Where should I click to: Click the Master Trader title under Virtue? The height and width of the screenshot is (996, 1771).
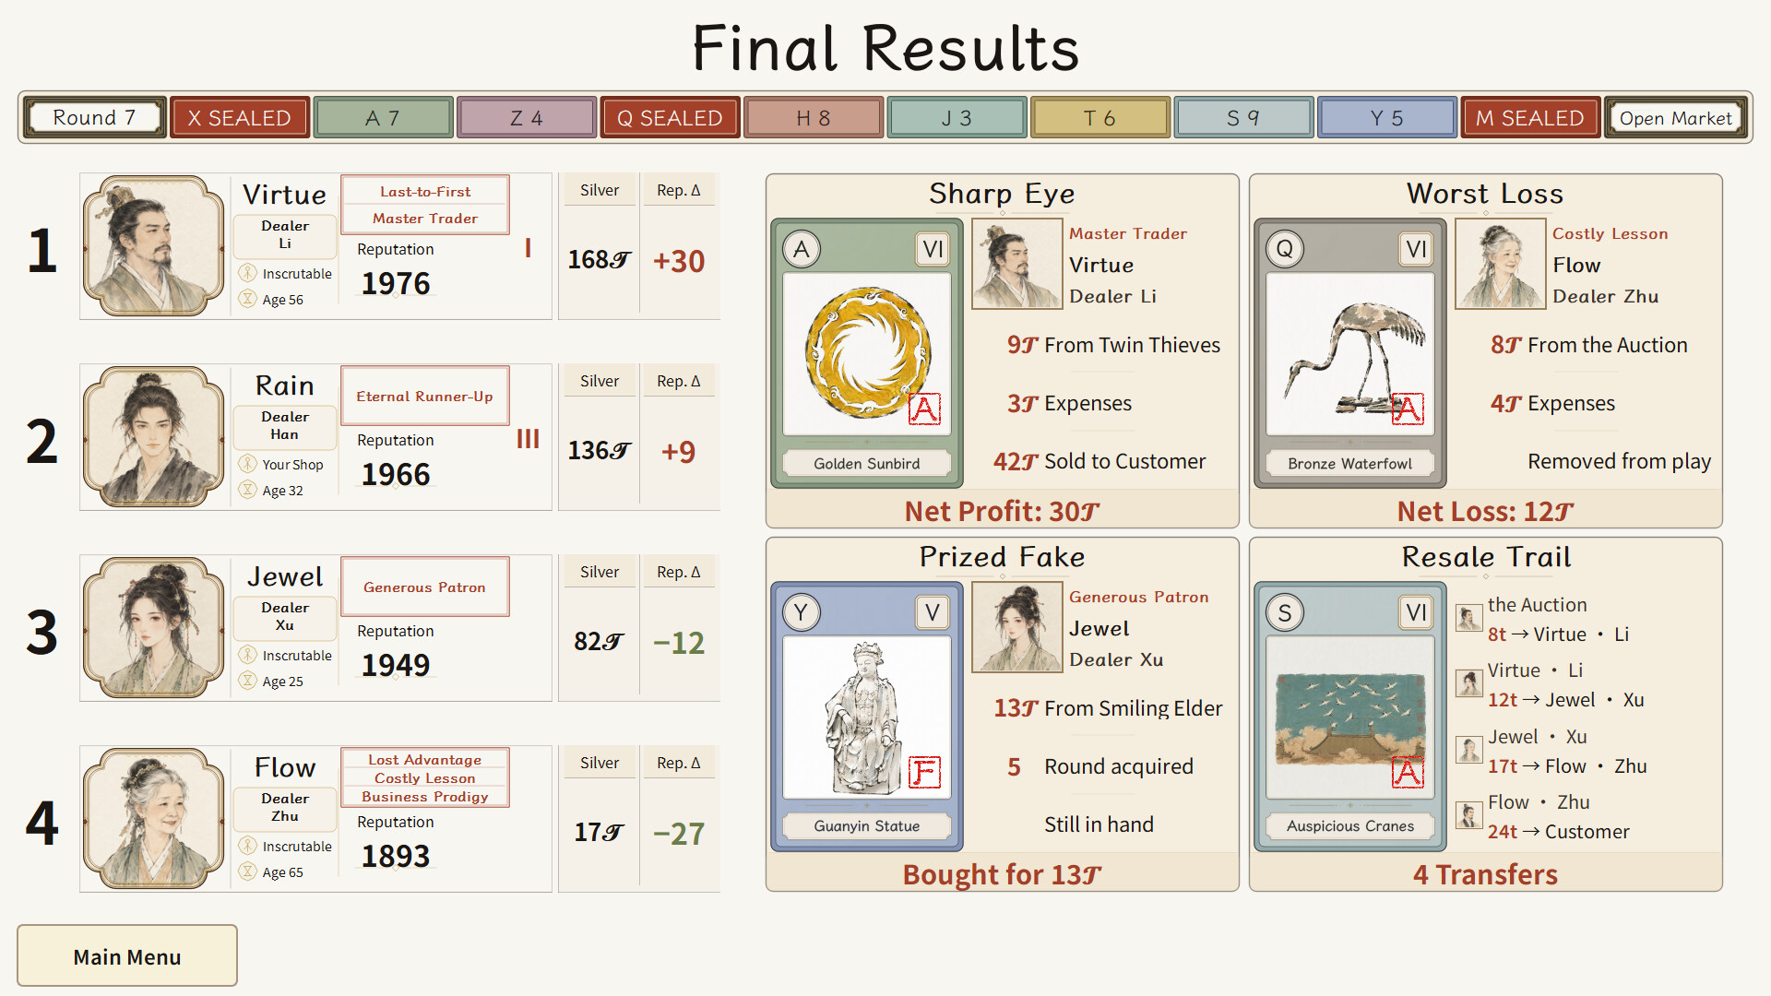coord(425,219)
